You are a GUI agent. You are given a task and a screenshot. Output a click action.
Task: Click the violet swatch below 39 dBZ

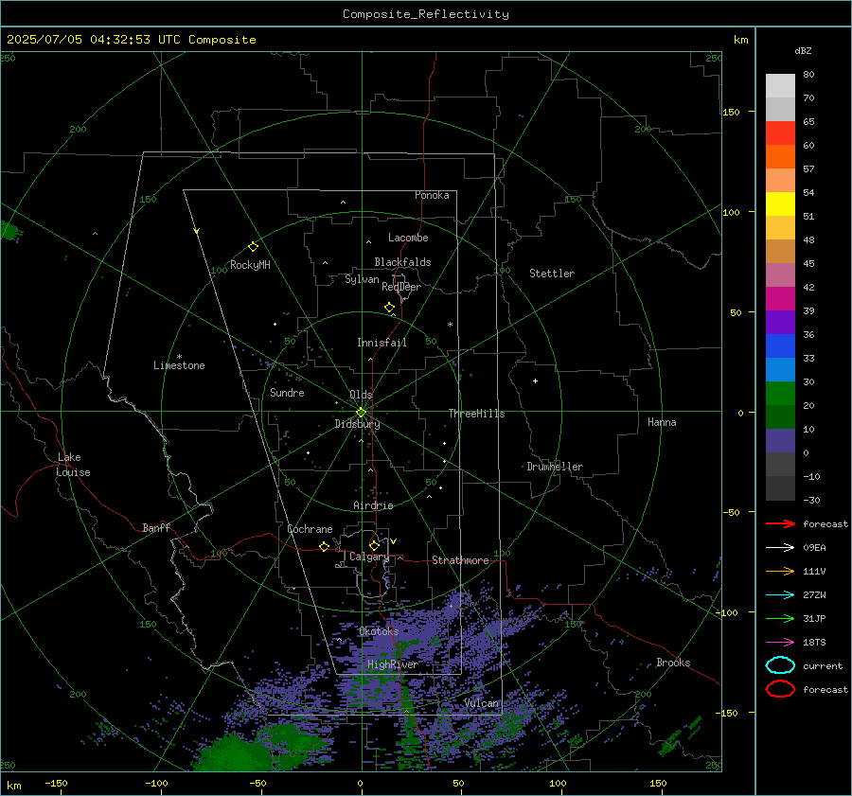click(780, 322)
